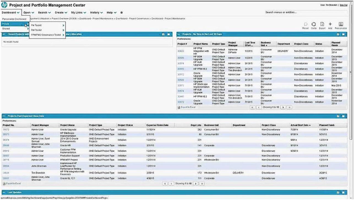Select Shared in the Dashboard menu

(x=15, y=29)
